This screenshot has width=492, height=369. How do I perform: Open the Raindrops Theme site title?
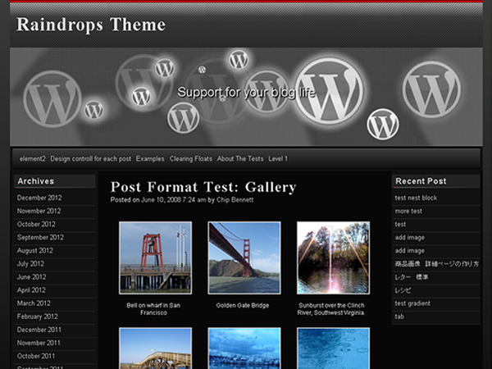pos(91,25)
